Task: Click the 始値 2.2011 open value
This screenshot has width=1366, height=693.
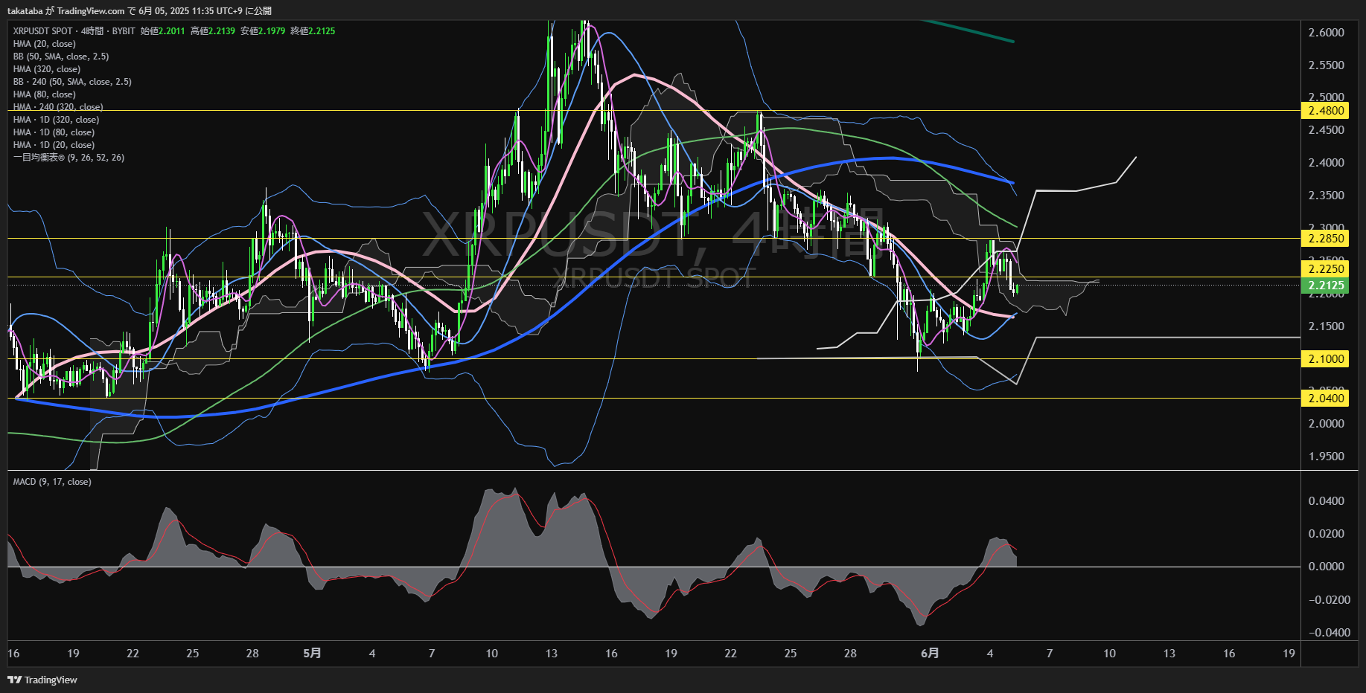Action: [163, 31]
